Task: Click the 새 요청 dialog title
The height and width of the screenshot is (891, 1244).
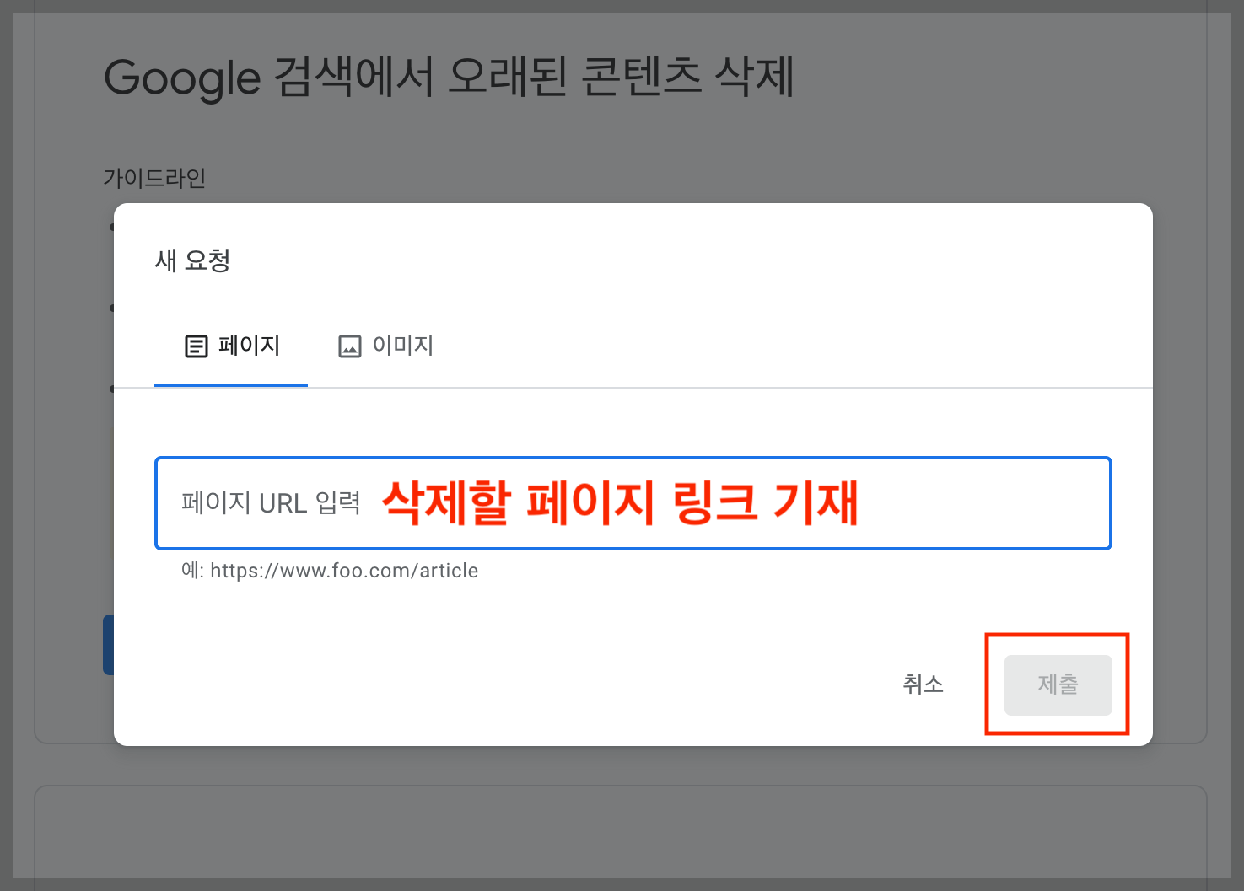Action: click(193, 260)
